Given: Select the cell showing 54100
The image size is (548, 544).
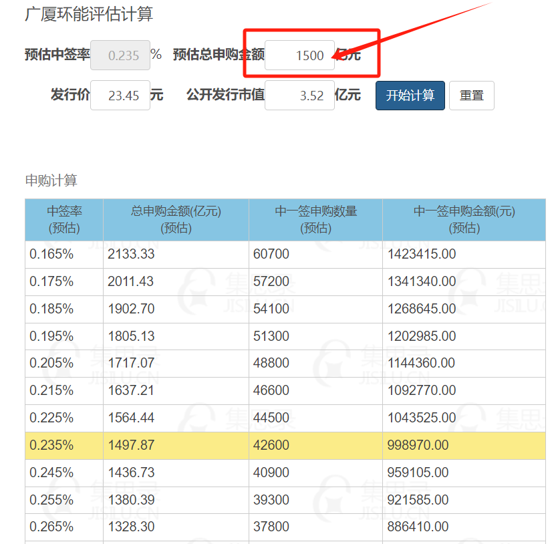Looking at the screenshot, I should click(315, 309).
